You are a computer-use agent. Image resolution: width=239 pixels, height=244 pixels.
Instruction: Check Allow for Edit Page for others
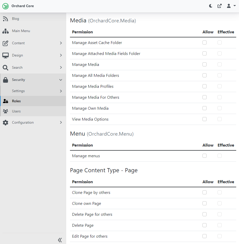coord(205,236)
